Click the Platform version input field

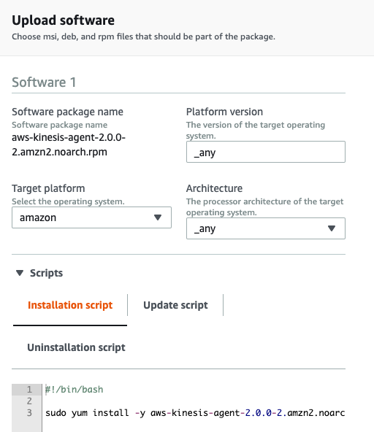[x=266, y=152]
